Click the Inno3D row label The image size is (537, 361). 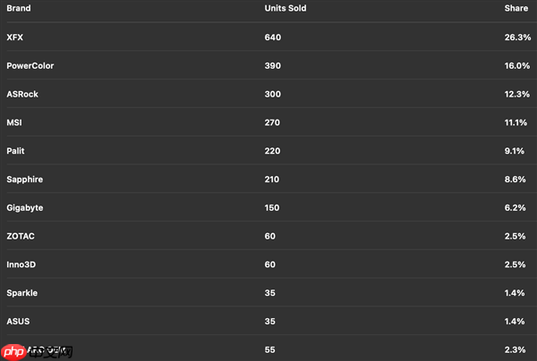click(x=21, y=264)
